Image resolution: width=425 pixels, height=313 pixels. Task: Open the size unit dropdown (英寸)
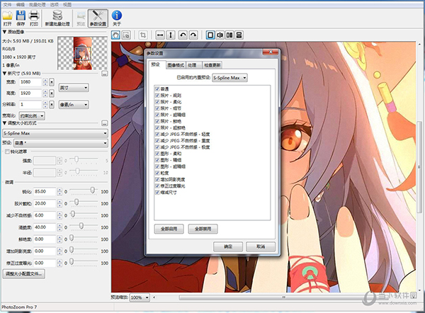pos(74,88)
